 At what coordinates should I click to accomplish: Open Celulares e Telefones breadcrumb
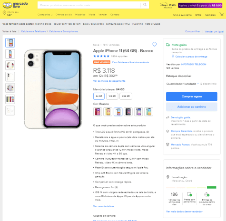[x=33, y=31]
